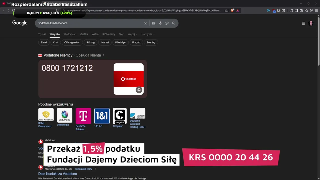Click the Tłumaczenie strony link

83,169
